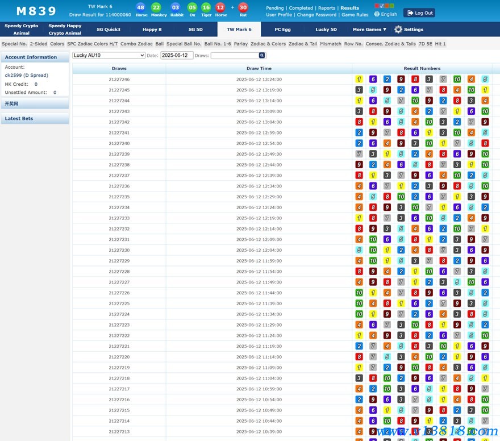The image size is (500, 441).
Task: Select the Combo Zodiac bet type
Action: point(136,44)
